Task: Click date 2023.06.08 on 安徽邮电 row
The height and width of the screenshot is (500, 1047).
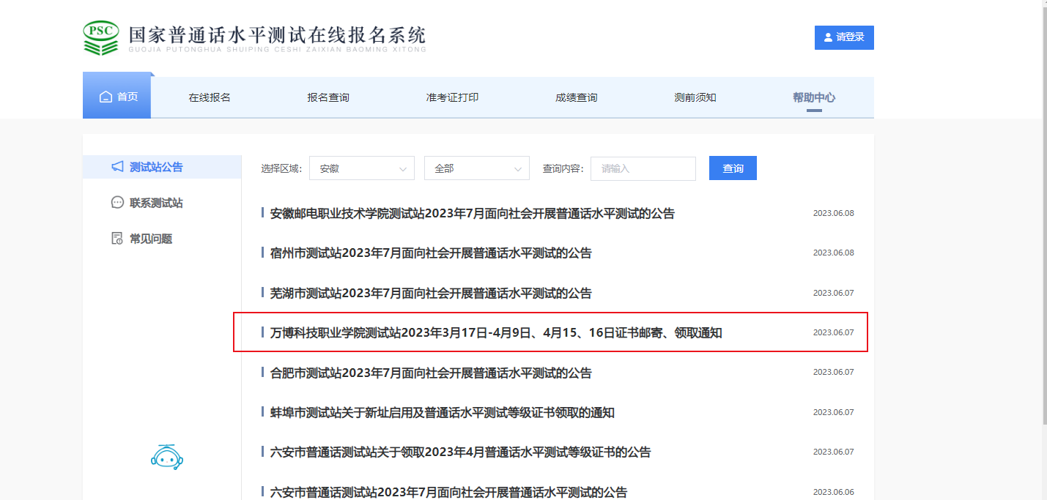Action: (x=834, y=214)
